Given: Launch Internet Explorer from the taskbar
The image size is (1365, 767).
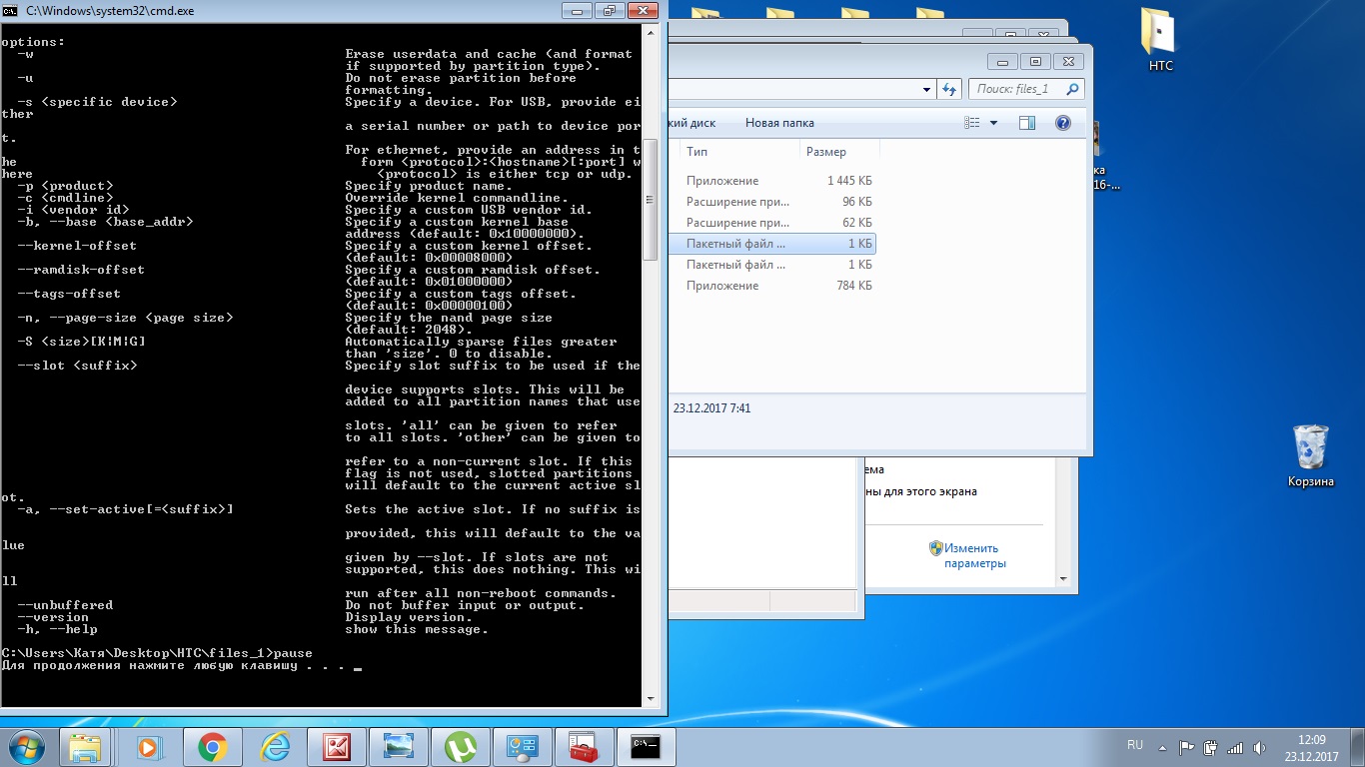Looking at the screenshot, I should tap(274, 747).
